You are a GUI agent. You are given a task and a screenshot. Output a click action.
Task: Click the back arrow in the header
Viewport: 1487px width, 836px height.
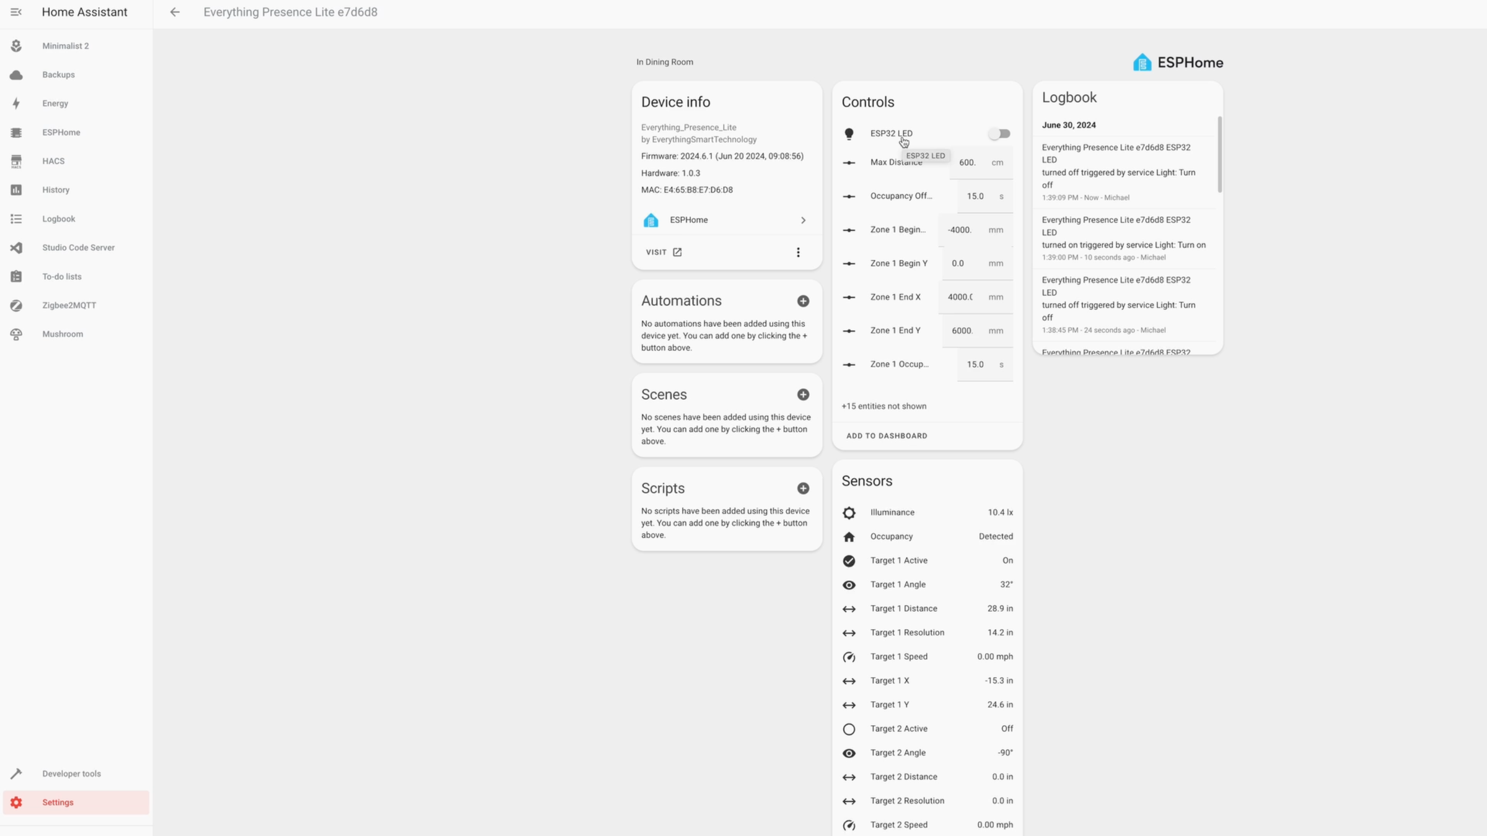(175, 12)
